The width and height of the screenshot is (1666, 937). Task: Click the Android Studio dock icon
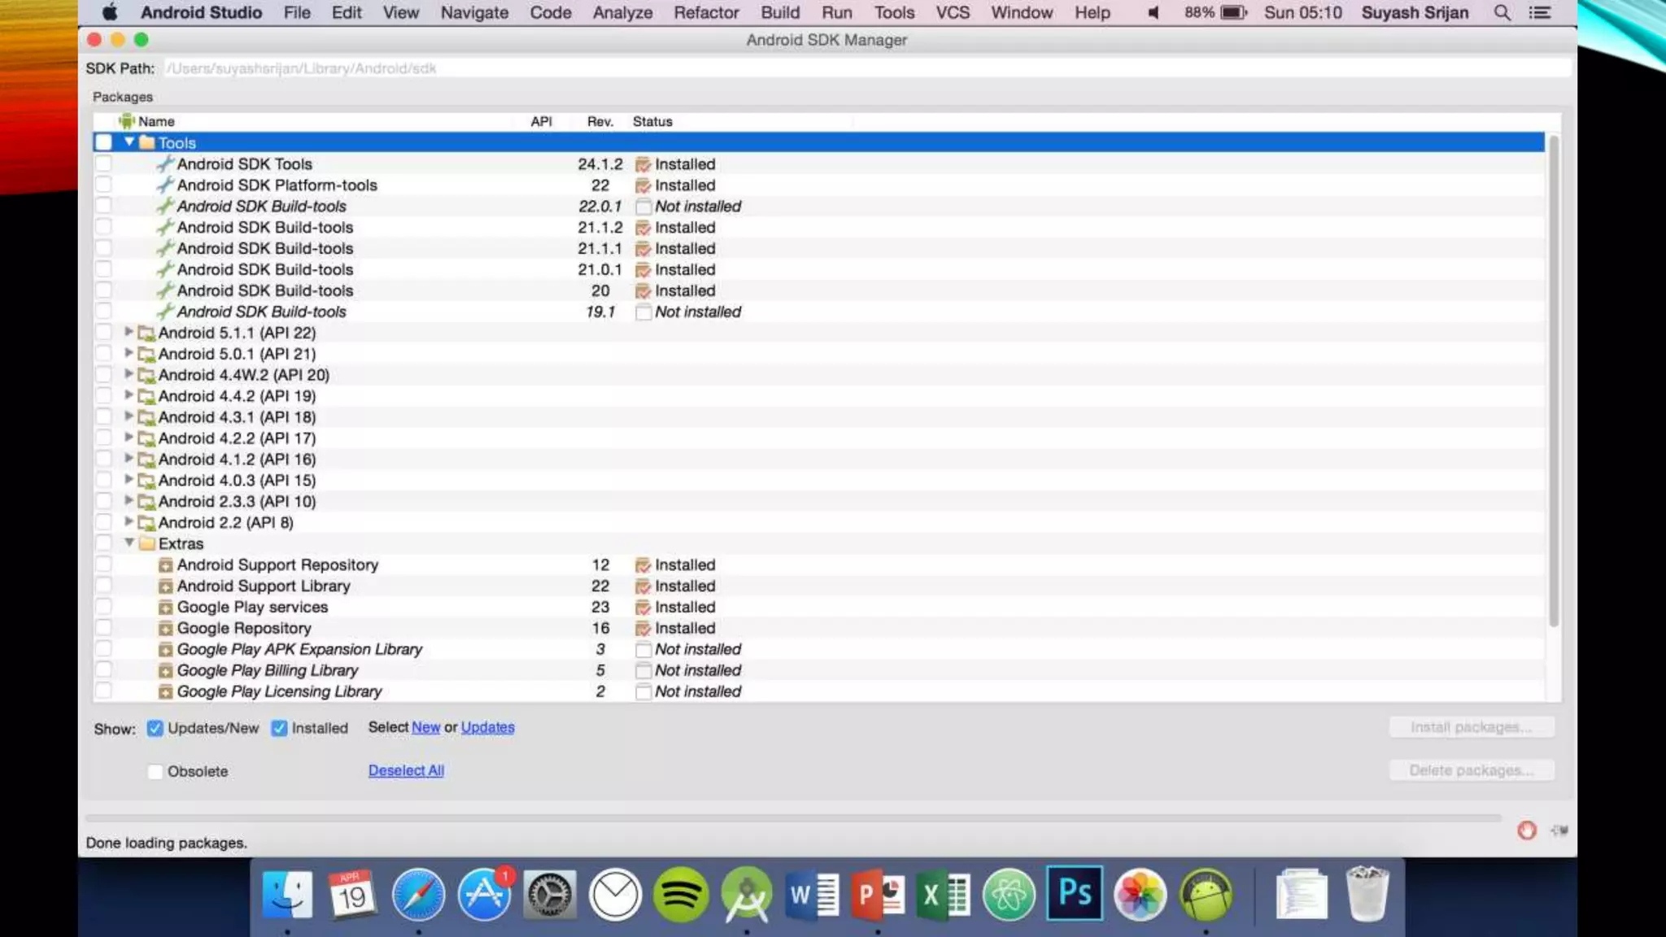pos(746,894)
